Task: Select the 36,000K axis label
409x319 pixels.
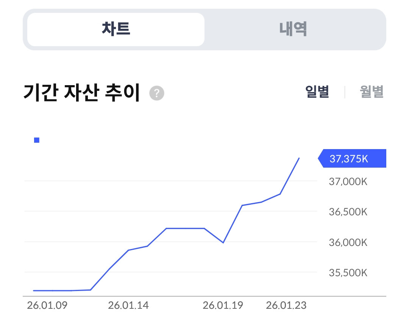Action: [348, 242]
